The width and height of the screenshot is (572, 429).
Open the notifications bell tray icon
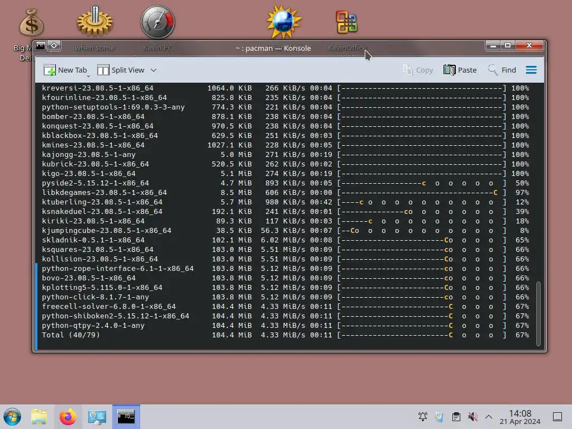pos(423,417)
